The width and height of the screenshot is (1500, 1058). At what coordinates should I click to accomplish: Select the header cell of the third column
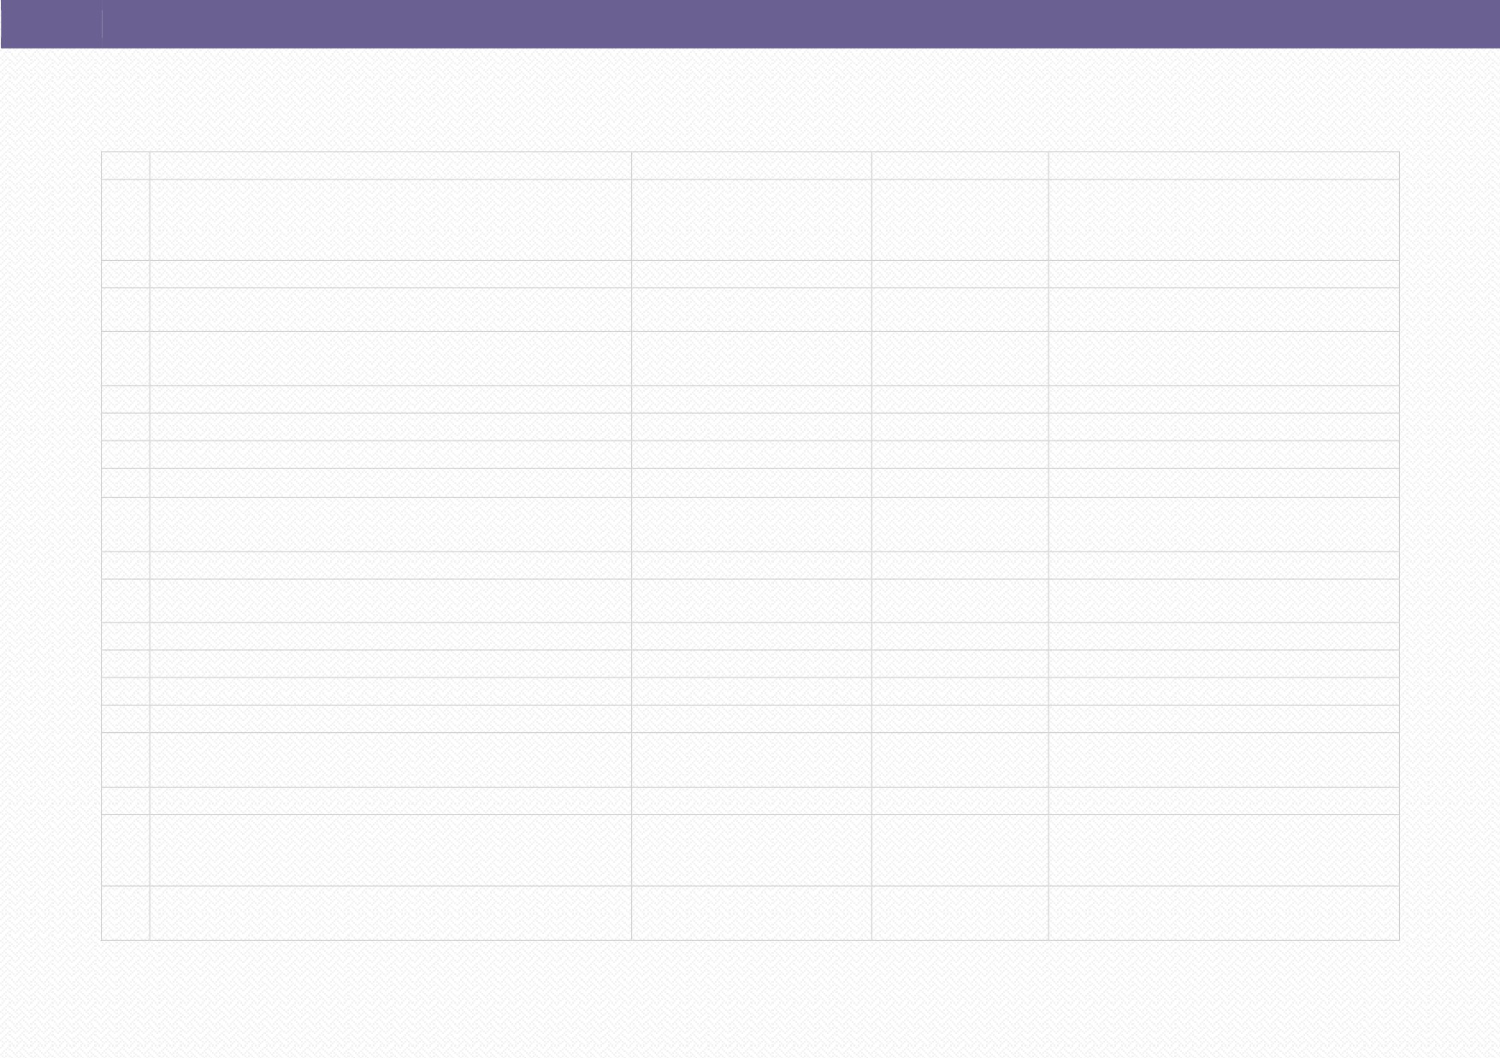click(752, 165)
